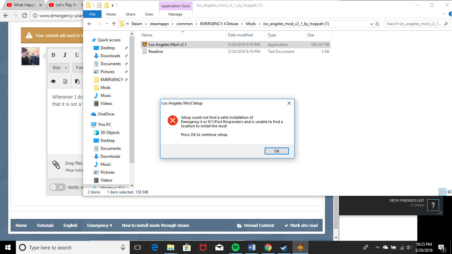The height and width of the screenshot is (254, 452).
Task: Switch to the Share ribbon tab
Action: (130, 14)
